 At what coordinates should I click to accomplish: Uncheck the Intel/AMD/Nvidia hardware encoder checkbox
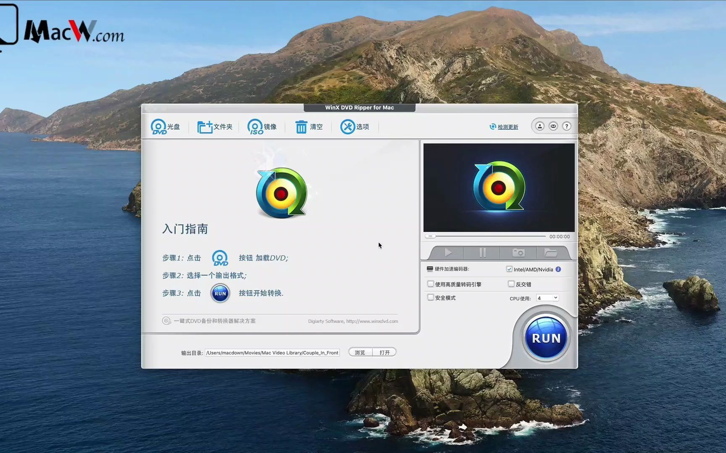tap(509, 269)
